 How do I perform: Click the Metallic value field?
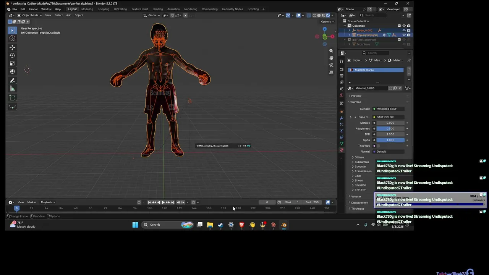(x=390, y=123)
